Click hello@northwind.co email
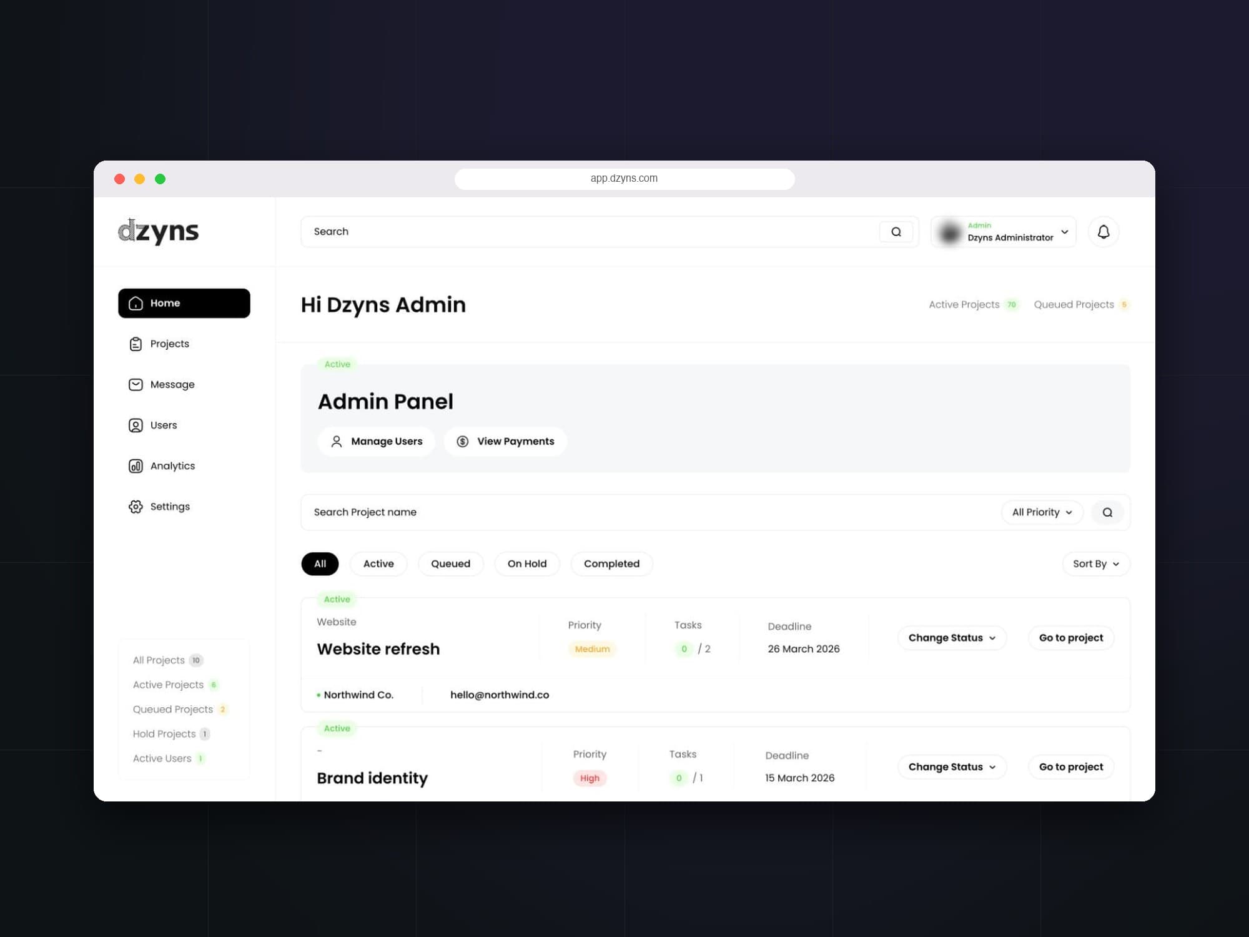Viewport: 1249px width, 937px height. point(500,695)
